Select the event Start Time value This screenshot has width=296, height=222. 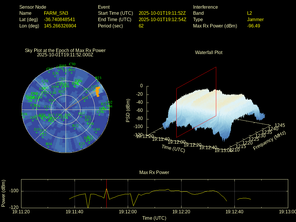[x=162, y=13]
